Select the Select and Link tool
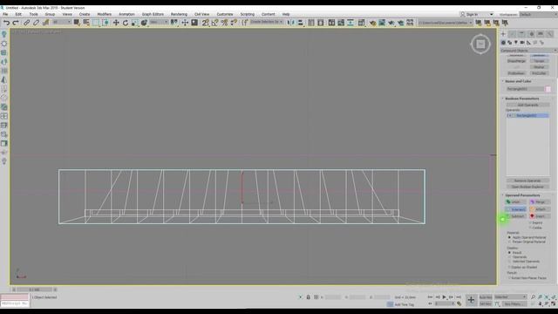Viewport: 558px width, 314px height. coord(27,23)
